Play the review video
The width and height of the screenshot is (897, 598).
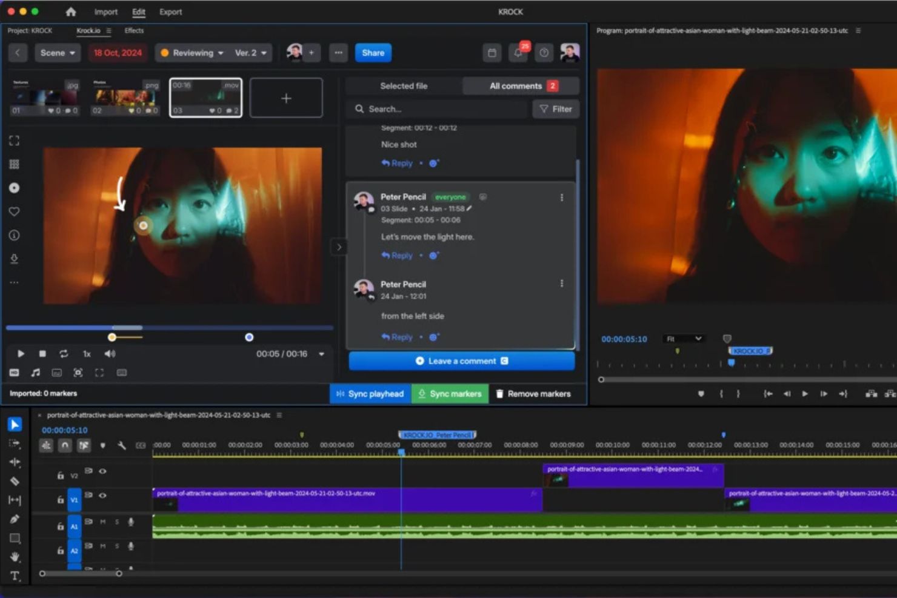21,354
